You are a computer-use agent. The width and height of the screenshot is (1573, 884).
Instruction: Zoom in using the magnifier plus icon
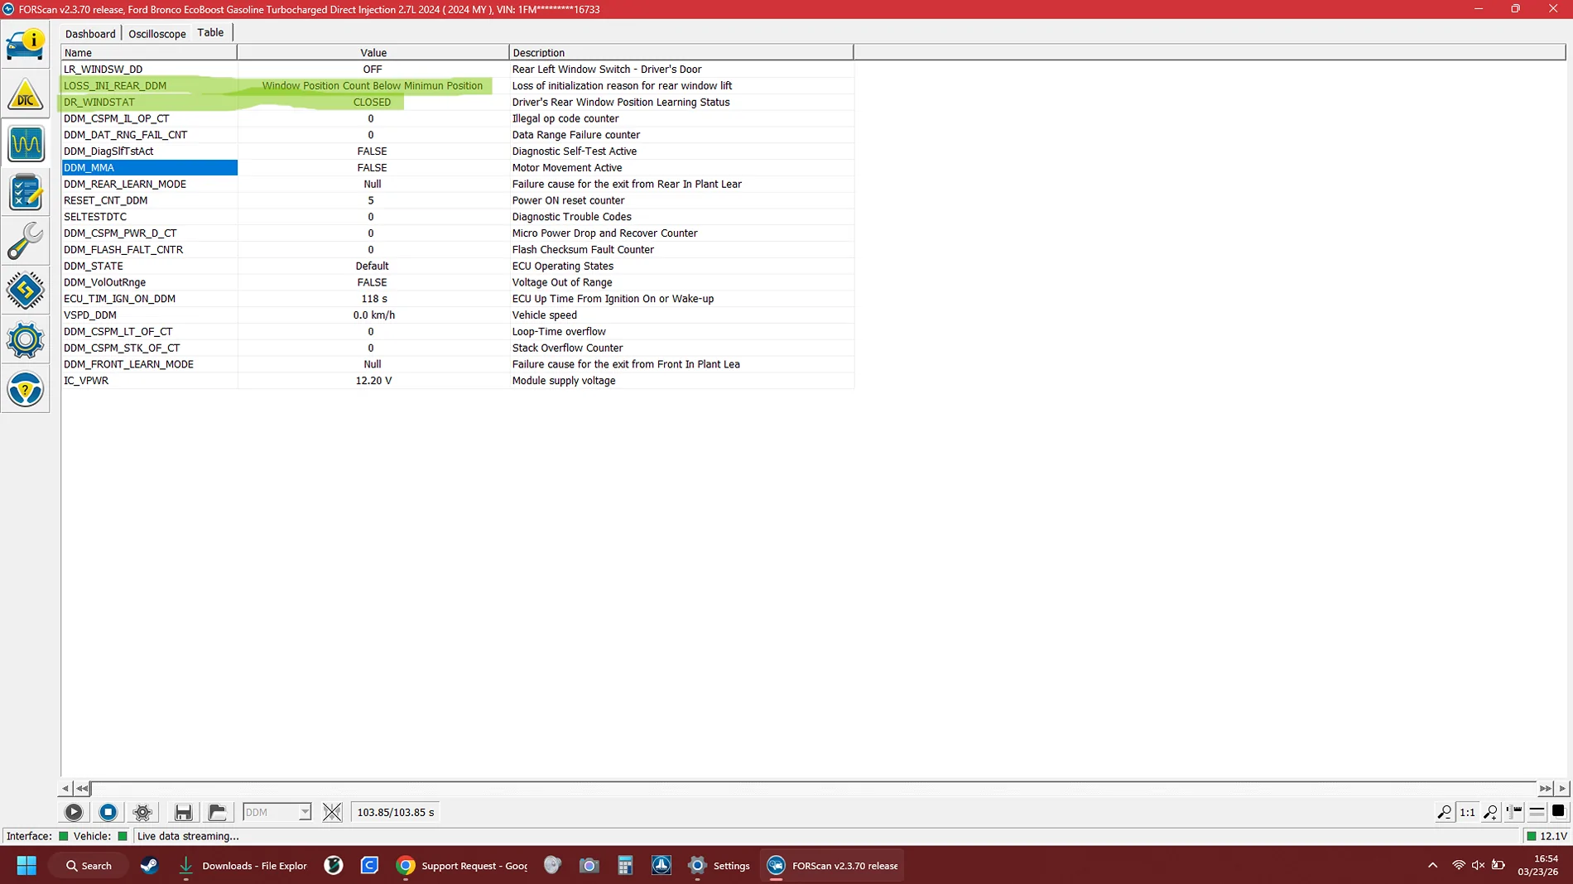tap(1490, 812)
